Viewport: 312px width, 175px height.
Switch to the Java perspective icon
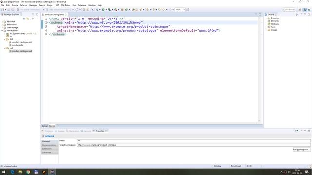305,10
